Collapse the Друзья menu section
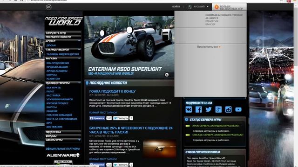 pos(79,40)
